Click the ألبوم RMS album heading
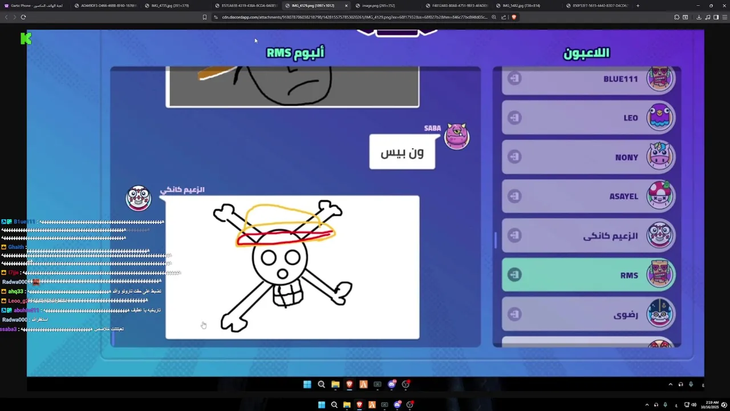Viewport: 730px width, 411px height. pos(295,53)
